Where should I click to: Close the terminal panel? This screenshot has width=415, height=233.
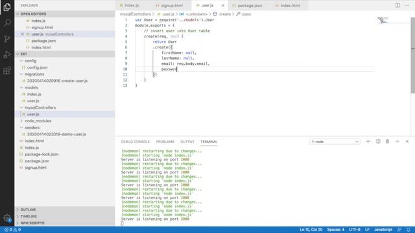[407, 141]
